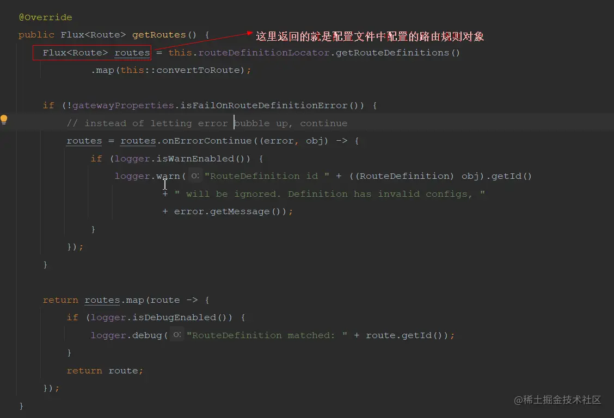Click the .map call before convertToRoute
614x418 pixels.
pyautogui.click(x=102, y=70)
